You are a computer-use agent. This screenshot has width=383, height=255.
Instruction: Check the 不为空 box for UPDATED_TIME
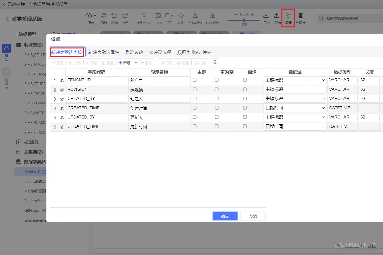(x=217, y=126)
